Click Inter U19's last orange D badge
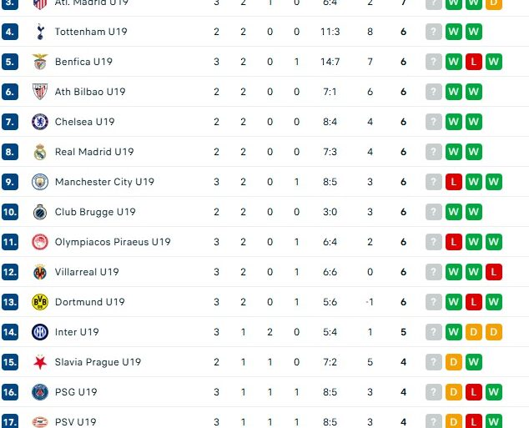 (494, 332)
